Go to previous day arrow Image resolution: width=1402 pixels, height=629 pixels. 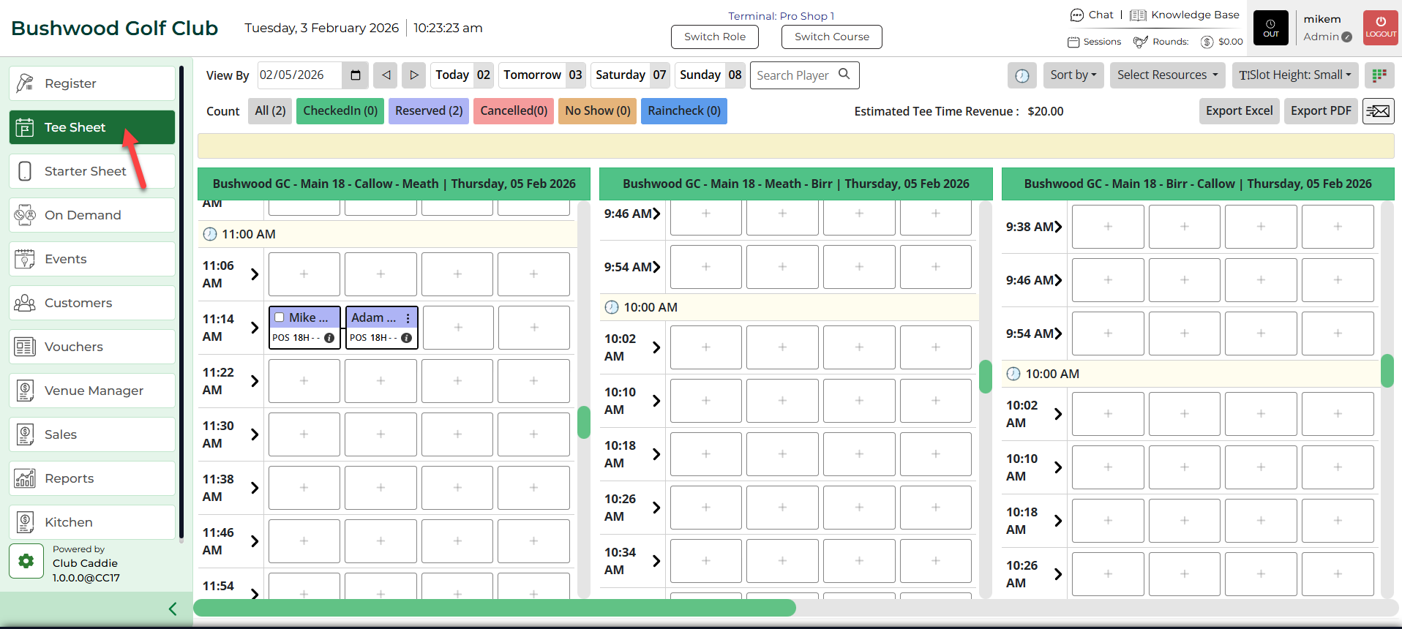coord(386,75)
